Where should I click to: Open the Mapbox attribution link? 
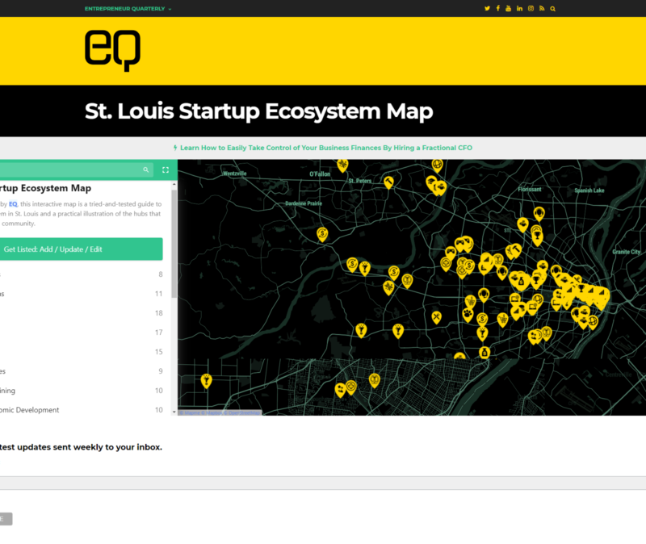tap(212, 412)
